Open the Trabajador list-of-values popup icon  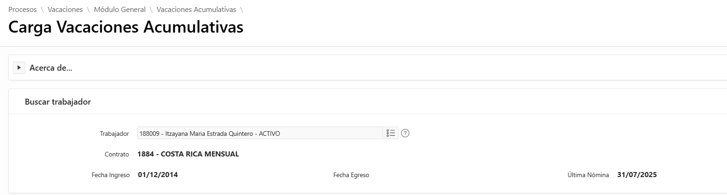tap(391, 134)
